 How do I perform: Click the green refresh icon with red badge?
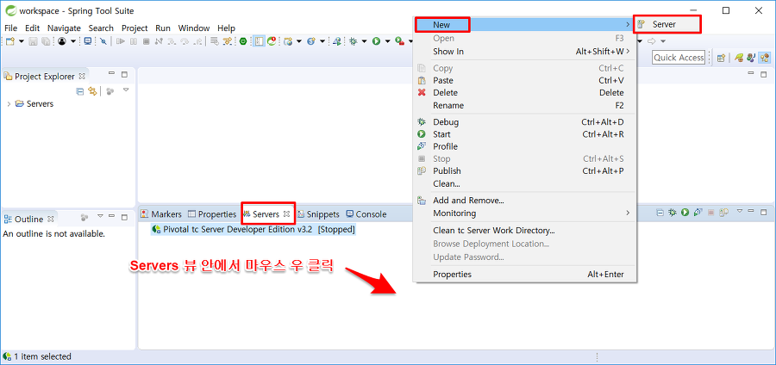pos(272,41)
